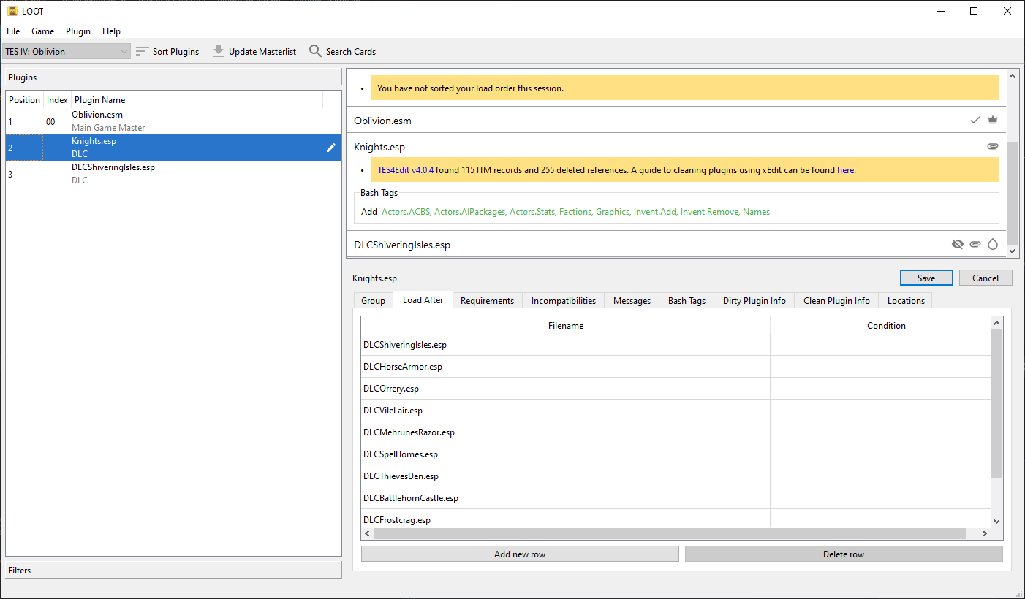Click the Add new row button
The image size is (1025, 599).
click(x=520, y=554)
